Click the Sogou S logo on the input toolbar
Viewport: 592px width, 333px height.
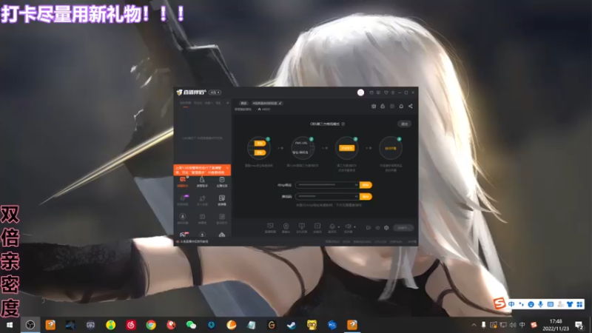(499, 303)
